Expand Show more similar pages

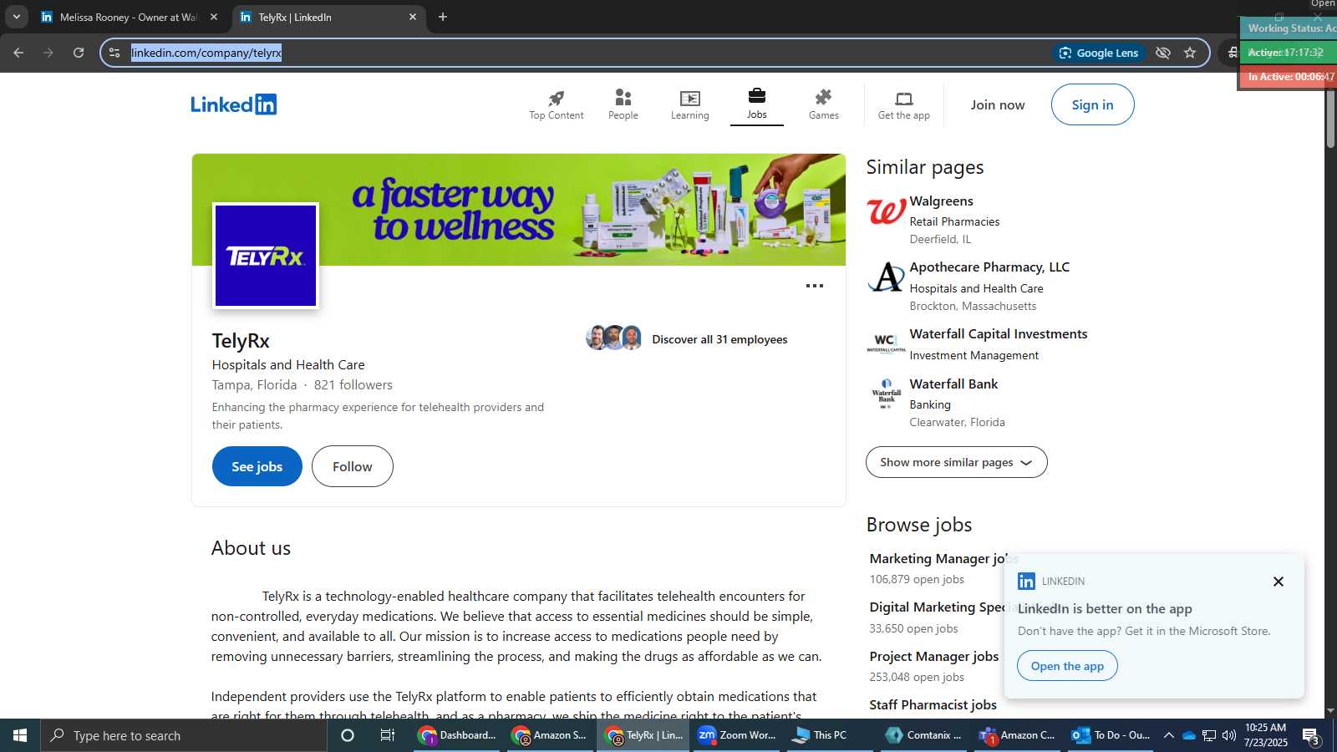(x=956, y=462)
